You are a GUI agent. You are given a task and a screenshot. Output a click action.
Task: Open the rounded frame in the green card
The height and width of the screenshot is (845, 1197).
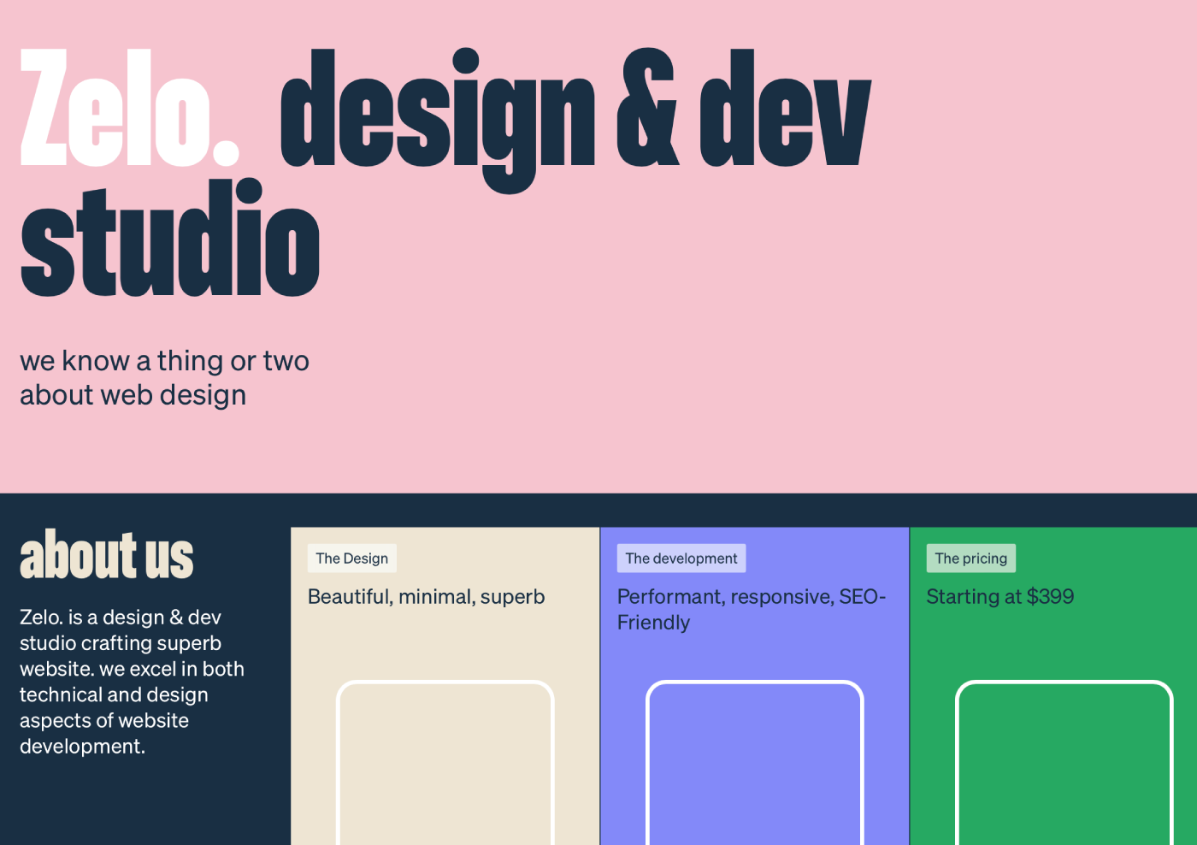pos(1064,761)
